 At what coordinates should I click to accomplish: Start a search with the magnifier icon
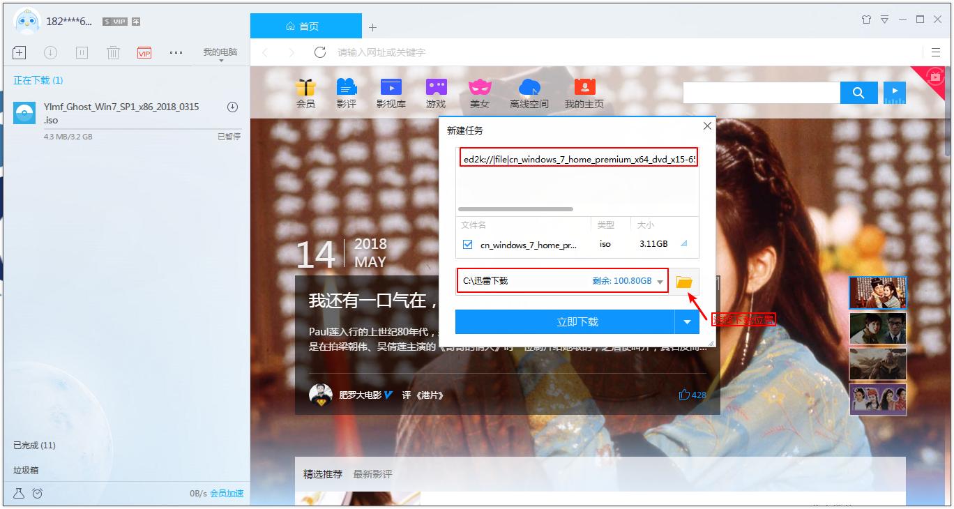pyautogui.click(x=858, y=92)
